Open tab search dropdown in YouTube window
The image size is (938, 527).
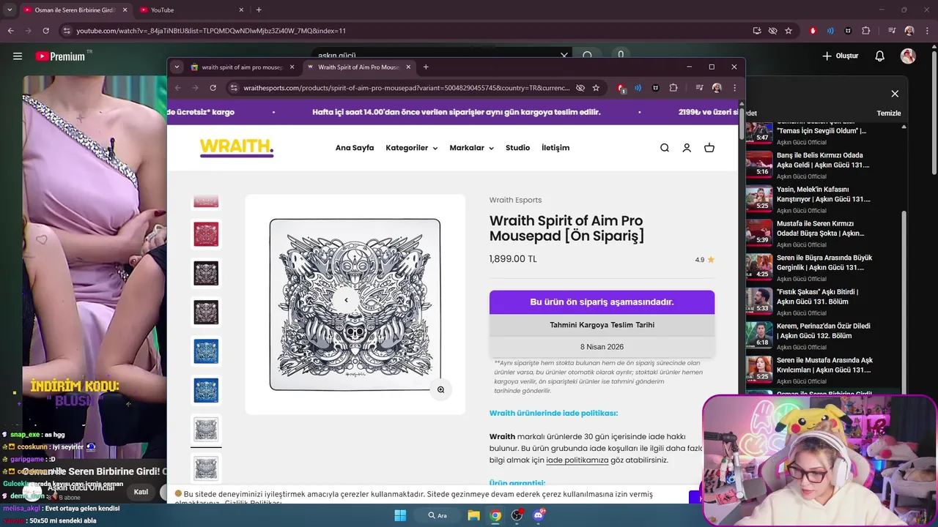pos(9,10)
